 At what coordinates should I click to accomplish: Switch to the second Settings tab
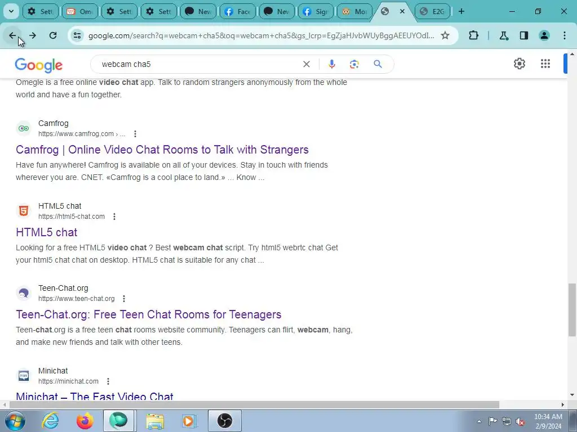click(119, 11)
